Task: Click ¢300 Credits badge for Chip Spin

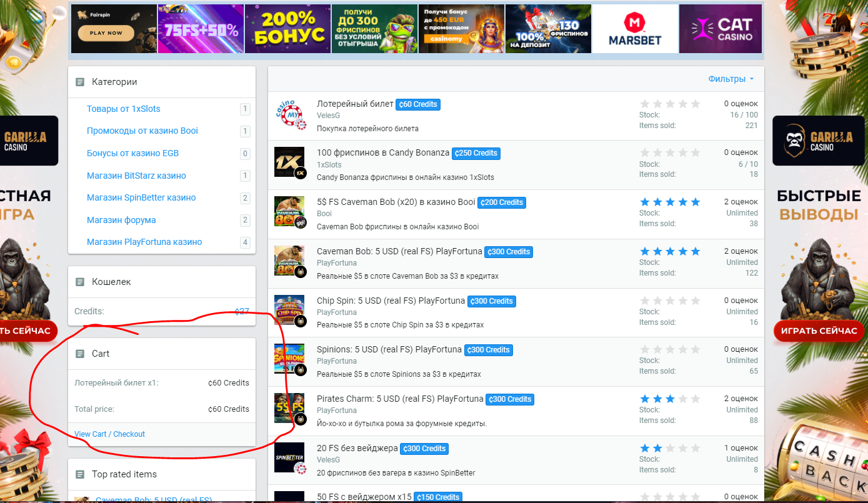Action: tap(492, 301)
